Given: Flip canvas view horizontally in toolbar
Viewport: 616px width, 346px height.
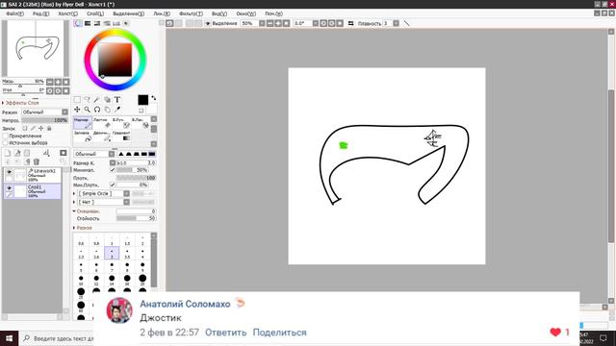Looking at the screenshot, I should coord(350,23).
